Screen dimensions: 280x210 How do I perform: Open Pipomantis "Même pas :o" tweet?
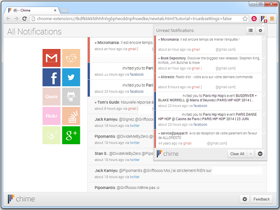click(x=177, y=187)
